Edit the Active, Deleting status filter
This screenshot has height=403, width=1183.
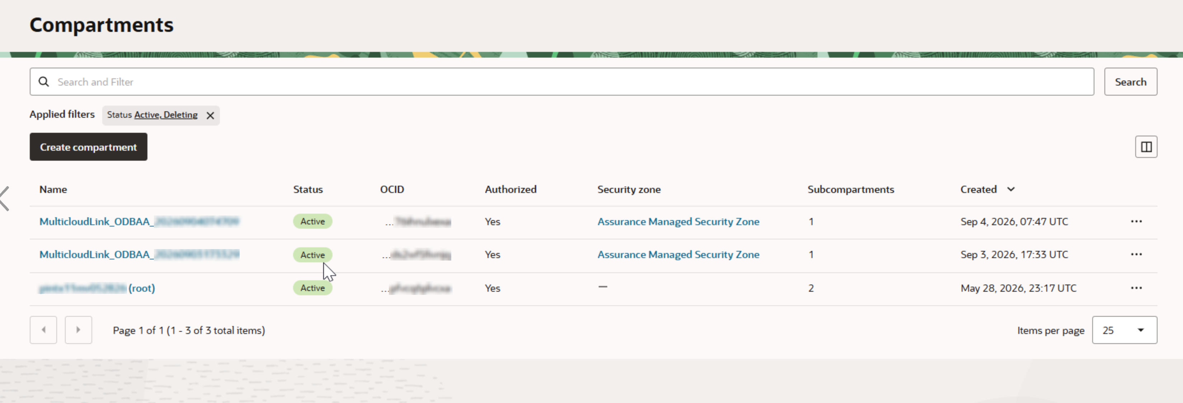(166, 115)
